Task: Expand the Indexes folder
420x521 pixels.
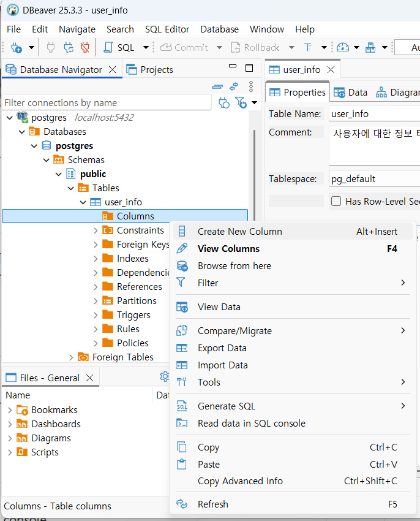Action: click(x=96, y=259)
